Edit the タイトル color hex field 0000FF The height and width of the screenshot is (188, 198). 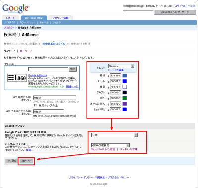115,81
